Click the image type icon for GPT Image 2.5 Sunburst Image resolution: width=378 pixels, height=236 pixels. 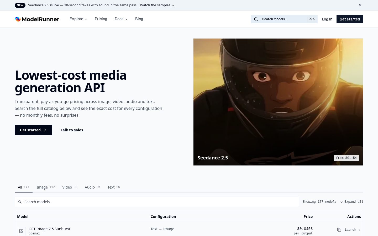click(x=21, y=231)
